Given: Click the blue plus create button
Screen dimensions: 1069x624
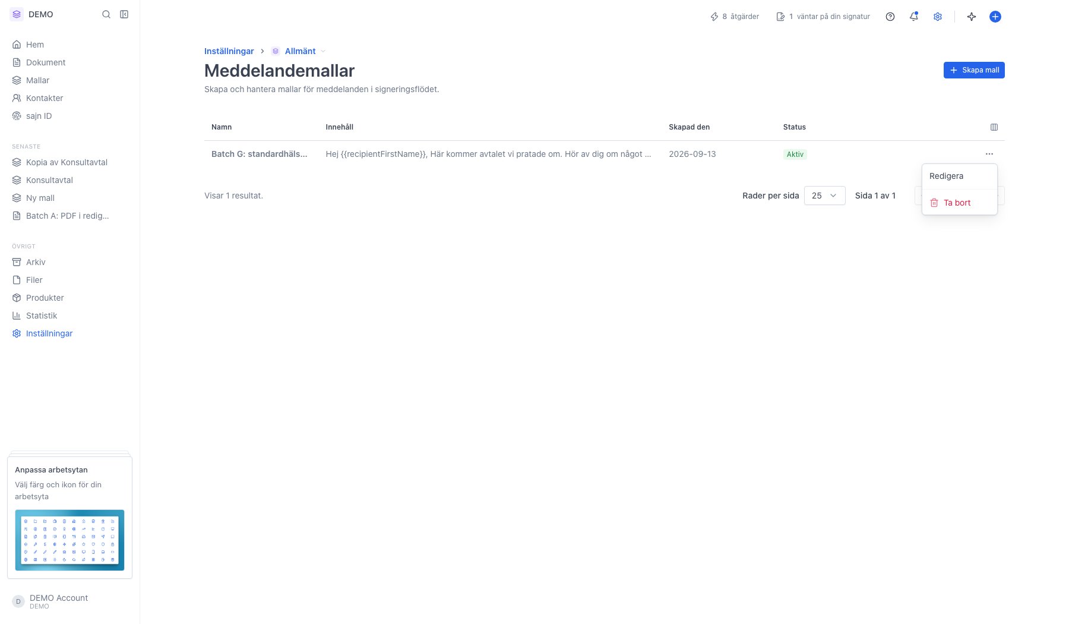Looking at the screenshot, I should (x=995, y=17).
